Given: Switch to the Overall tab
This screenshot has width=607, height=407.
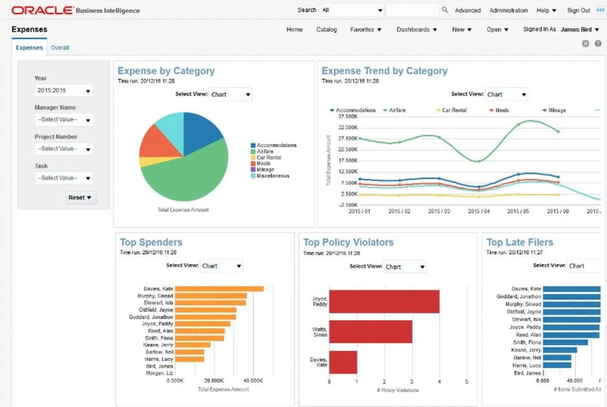Looking at the screenshot, I should [x=59, y=47].
